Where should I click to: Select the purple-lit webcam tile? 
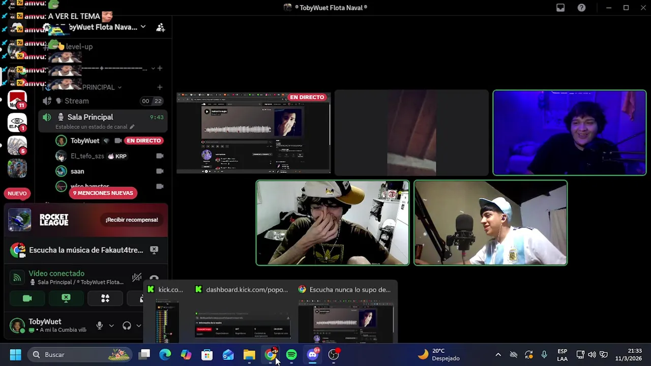click(x=570, y=133)
